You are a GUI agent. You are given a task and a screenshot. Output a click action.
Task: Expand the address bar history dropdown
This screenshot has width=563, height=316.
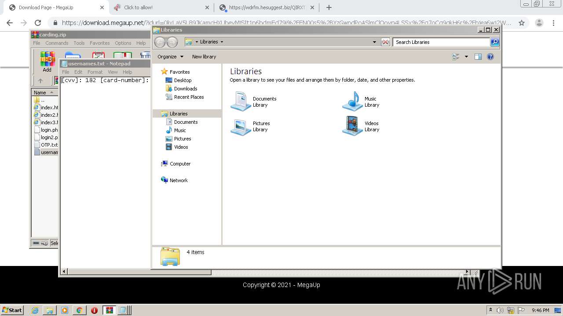[374, 42]
